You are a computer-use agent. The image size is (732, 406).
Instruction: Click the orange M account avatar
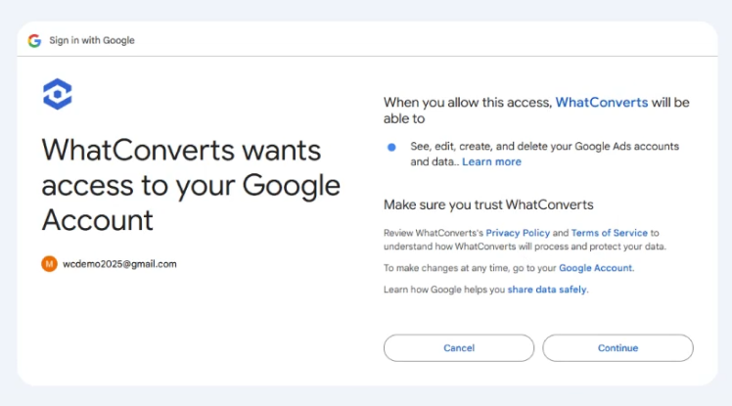tap(49, 264)
